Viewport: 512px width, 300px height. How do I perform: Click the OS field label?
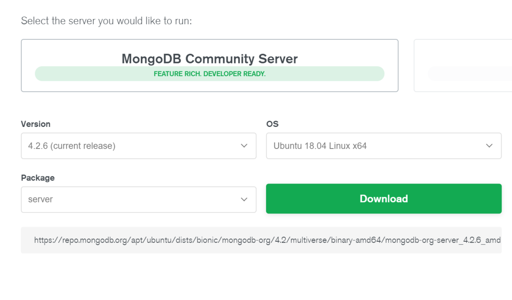point(273,124)
